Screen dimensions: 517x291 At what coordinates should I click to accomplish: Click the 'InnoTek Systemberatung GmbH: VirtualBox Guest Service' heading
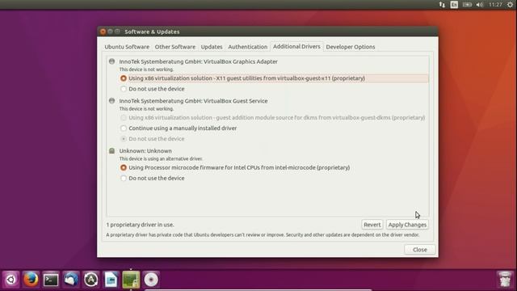click(x=193, y=101)
